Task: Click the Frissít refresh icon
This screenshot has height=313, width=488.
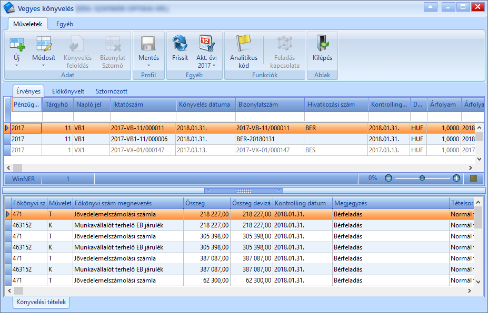Action: [180, 43]
